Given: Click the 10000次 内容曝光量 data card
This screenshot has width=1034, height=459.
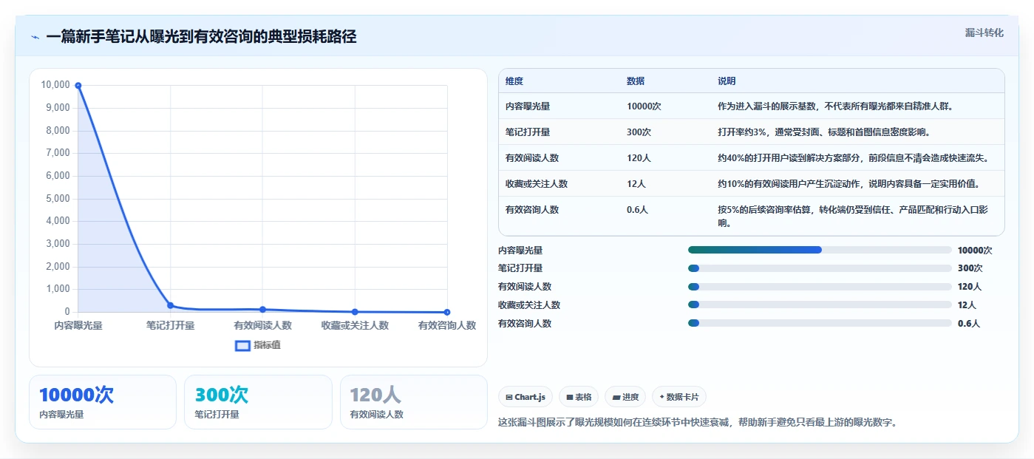Looking at the screenshot, I should [x=103, y=402].
